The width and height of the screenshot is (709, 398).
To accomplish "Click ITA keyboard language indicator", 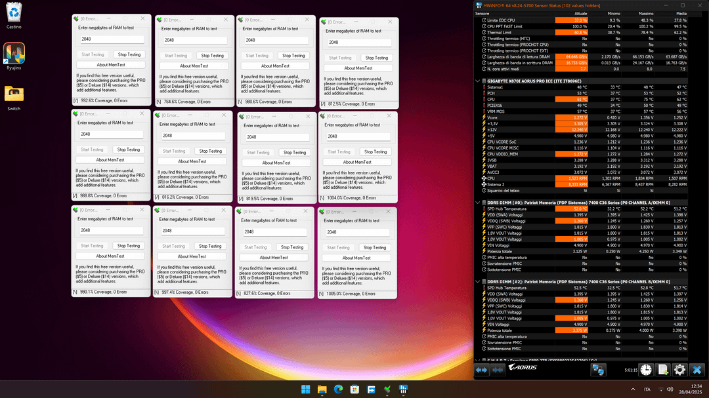I will pyautogui.click(x=647, y=389).
